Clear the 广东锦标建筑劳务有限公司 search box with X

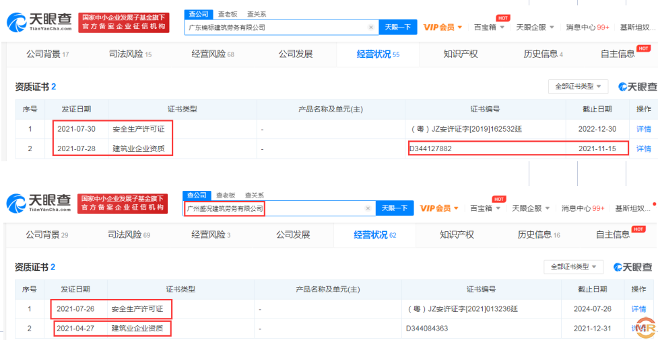371,28
